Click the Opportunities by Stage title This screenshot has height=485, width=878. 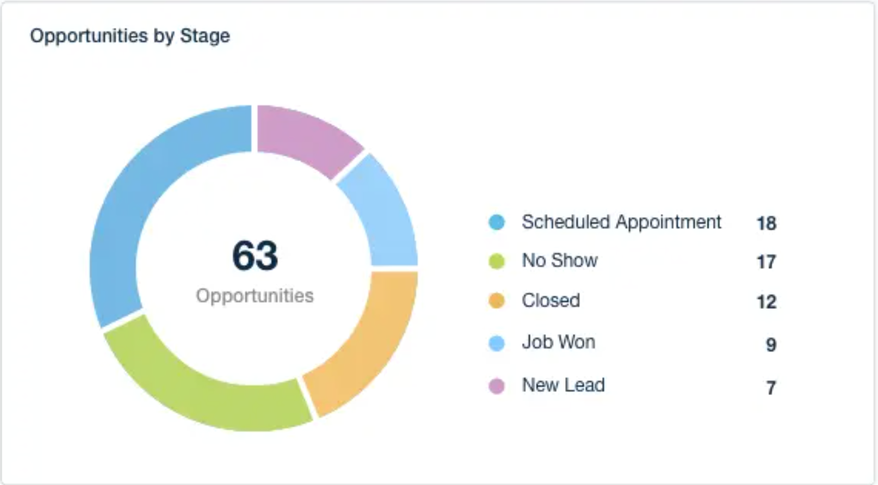(130, 36)
